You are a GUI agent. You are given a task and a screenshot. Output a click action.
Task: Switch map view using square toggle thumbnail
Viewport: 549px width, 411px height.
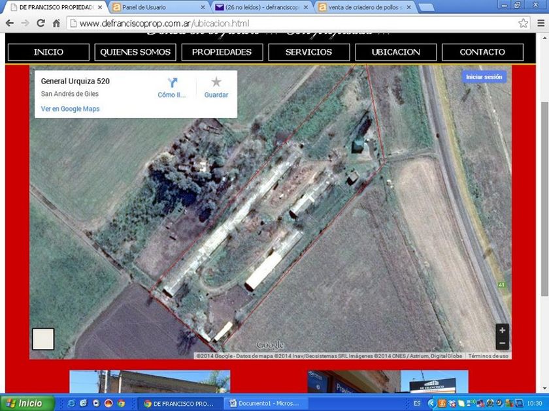(x=43, y=339)
